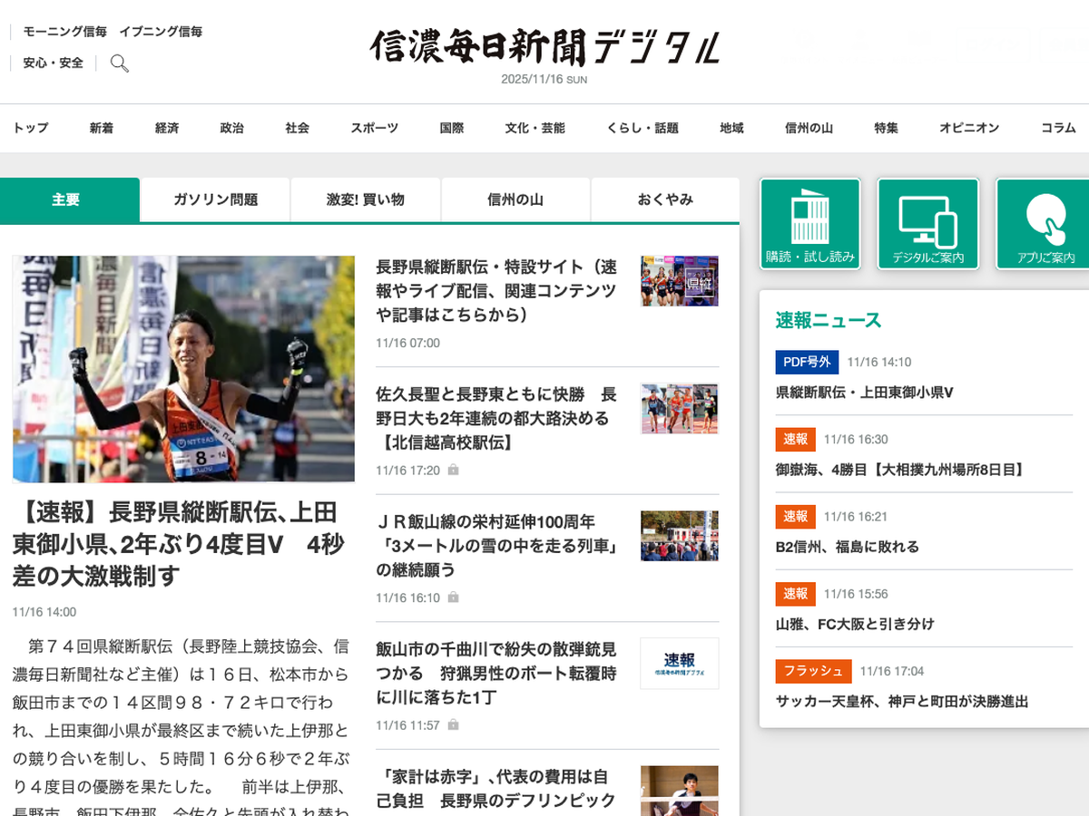The width and height of the screenshot is (1089, 816).
Task: Click the PDF号外 blue badge
Action: tap(806, 362)
